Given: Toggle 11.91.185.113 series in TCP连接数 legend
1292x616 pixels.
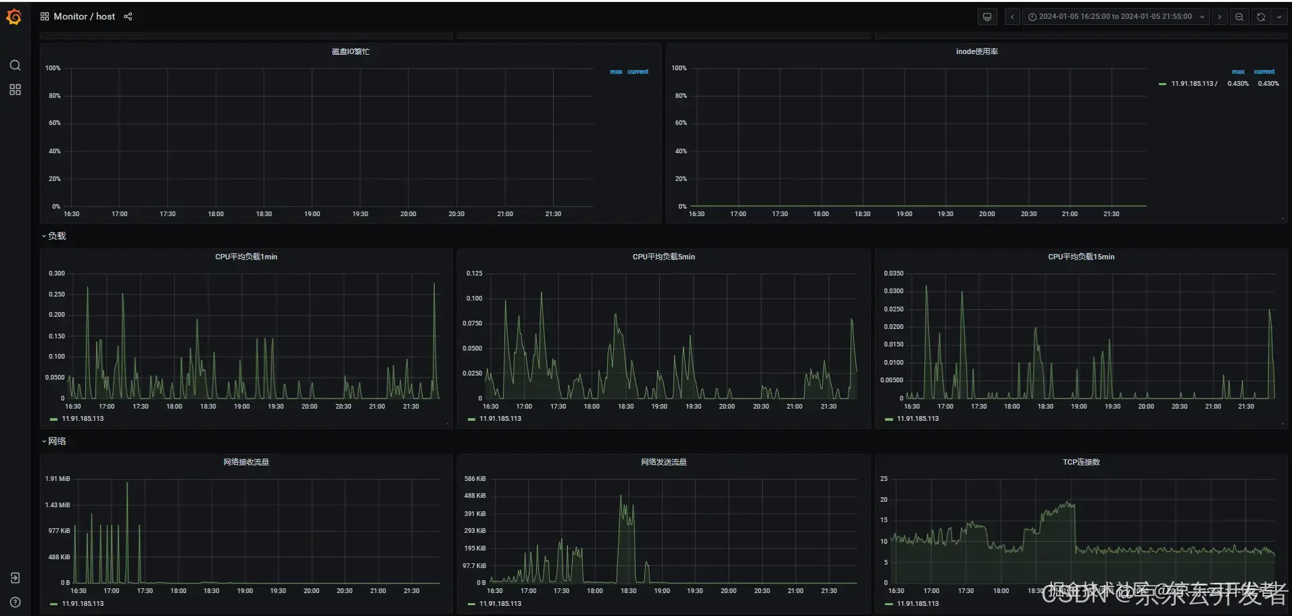Looking at the screenshot, I should tap(917, 604).
